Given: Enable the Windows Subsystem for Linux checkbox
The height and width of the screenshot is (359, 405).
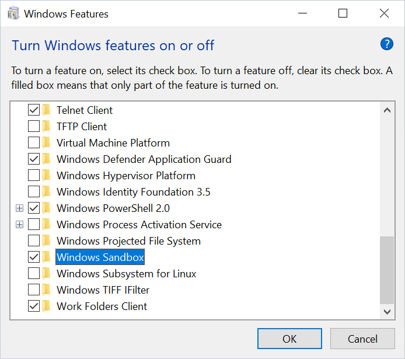Looking at the screenshot, I should pos(34,273).
